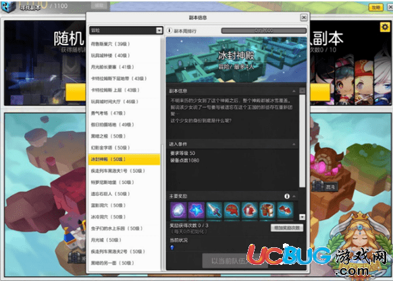Select 冰冷洞穴（50级）in list
The height and width of the screenshot is (281, 393).
[124, 217]
